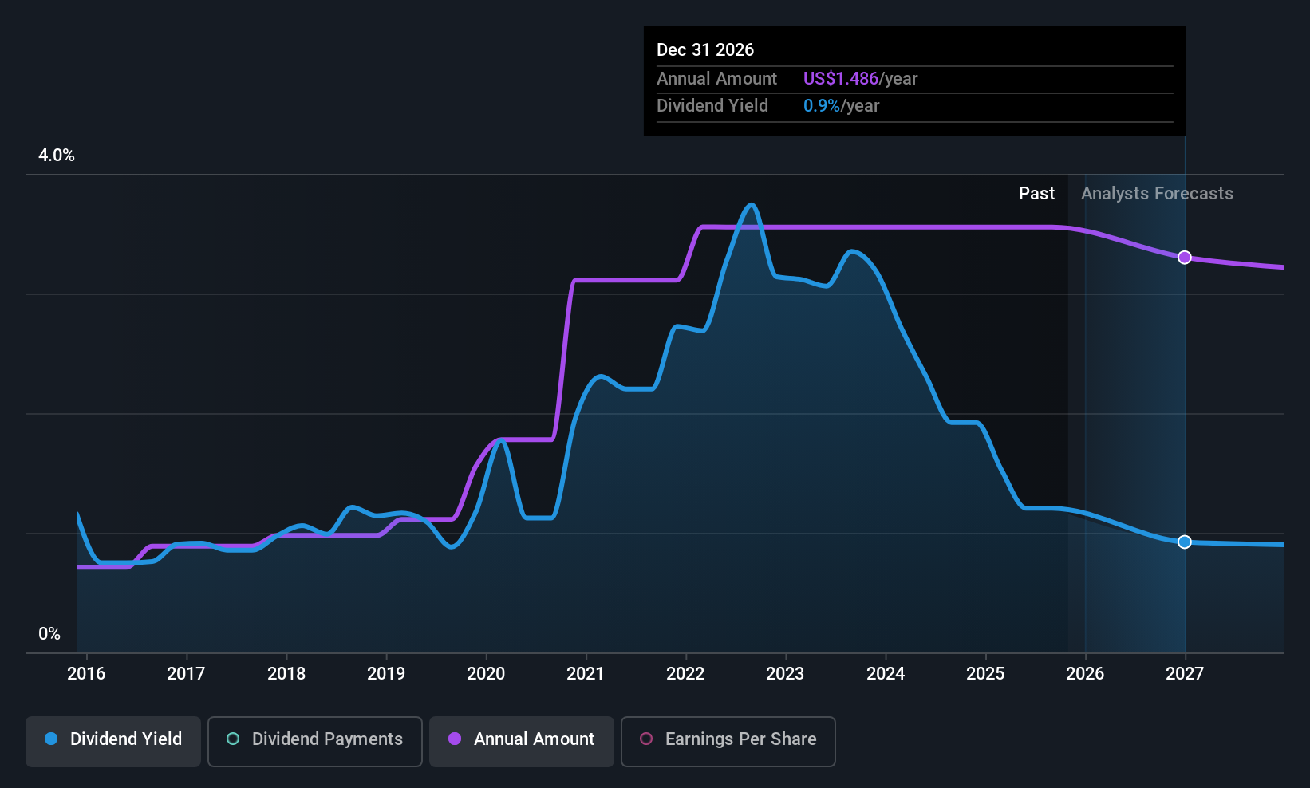Click the Dec 31 2026 tooltip header
1310x788 pixels.
705,50
